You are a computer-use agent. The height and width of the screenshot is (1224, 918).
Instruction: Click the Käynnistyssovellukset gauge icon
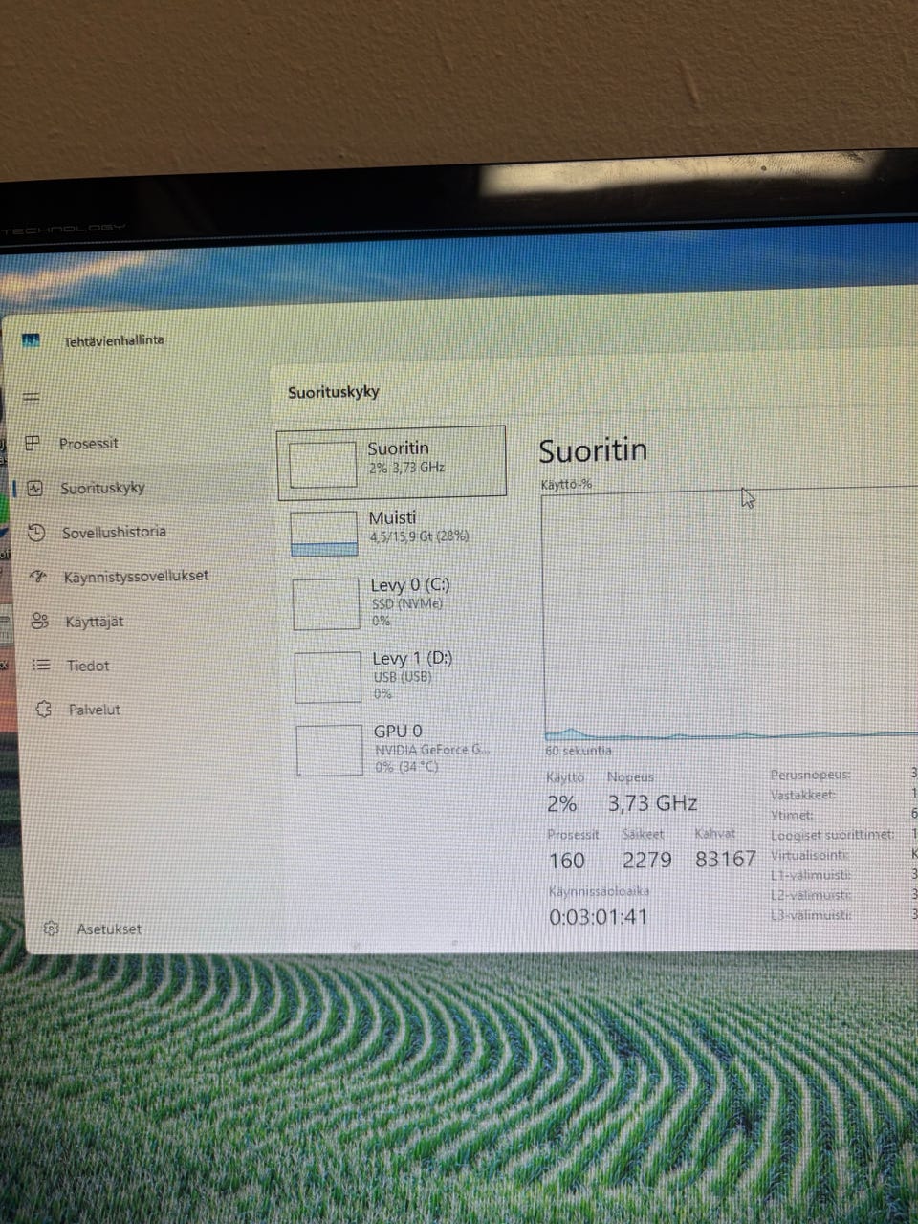point(38,577)
